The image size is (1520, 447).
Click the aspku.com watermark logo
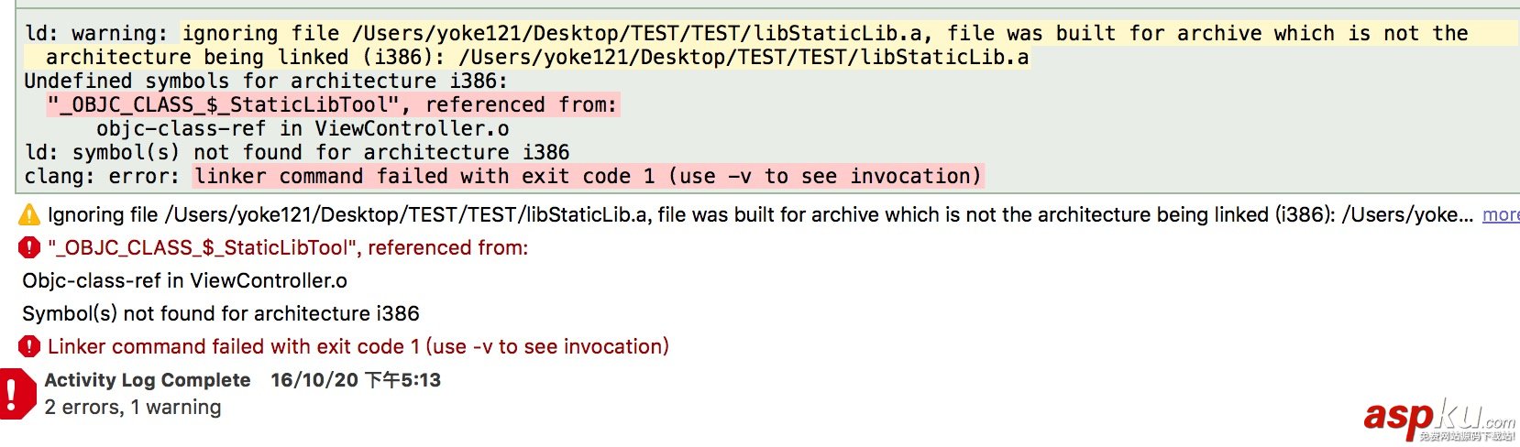click(x=1437, y=419)
